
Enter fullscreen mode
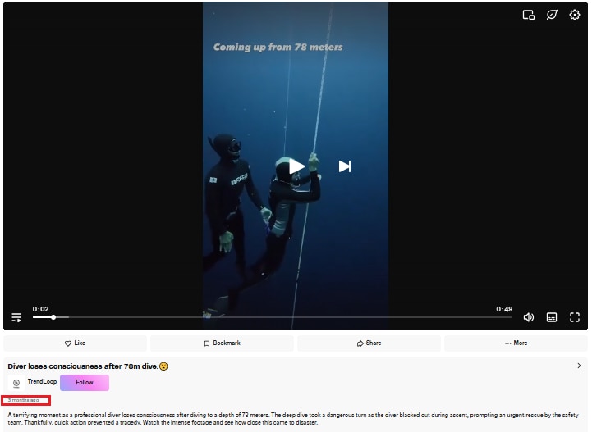tap(574, 317)
